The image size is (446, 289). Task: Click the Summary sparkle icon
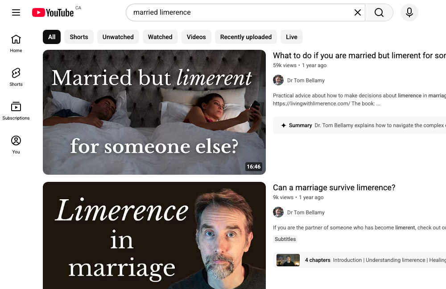coord(283,125)
